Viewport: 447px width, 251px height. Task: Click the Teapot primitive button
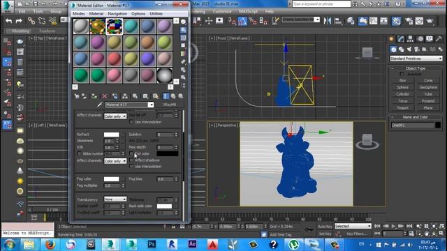402,108
